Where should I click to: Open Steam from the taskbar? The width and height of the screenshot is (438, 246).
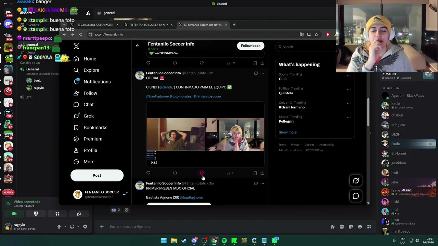[x=184, y=241]
